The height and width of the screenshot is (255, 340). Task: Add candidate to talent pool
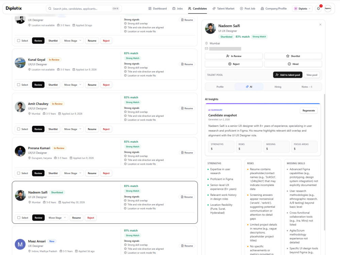(x=288, y=75)
